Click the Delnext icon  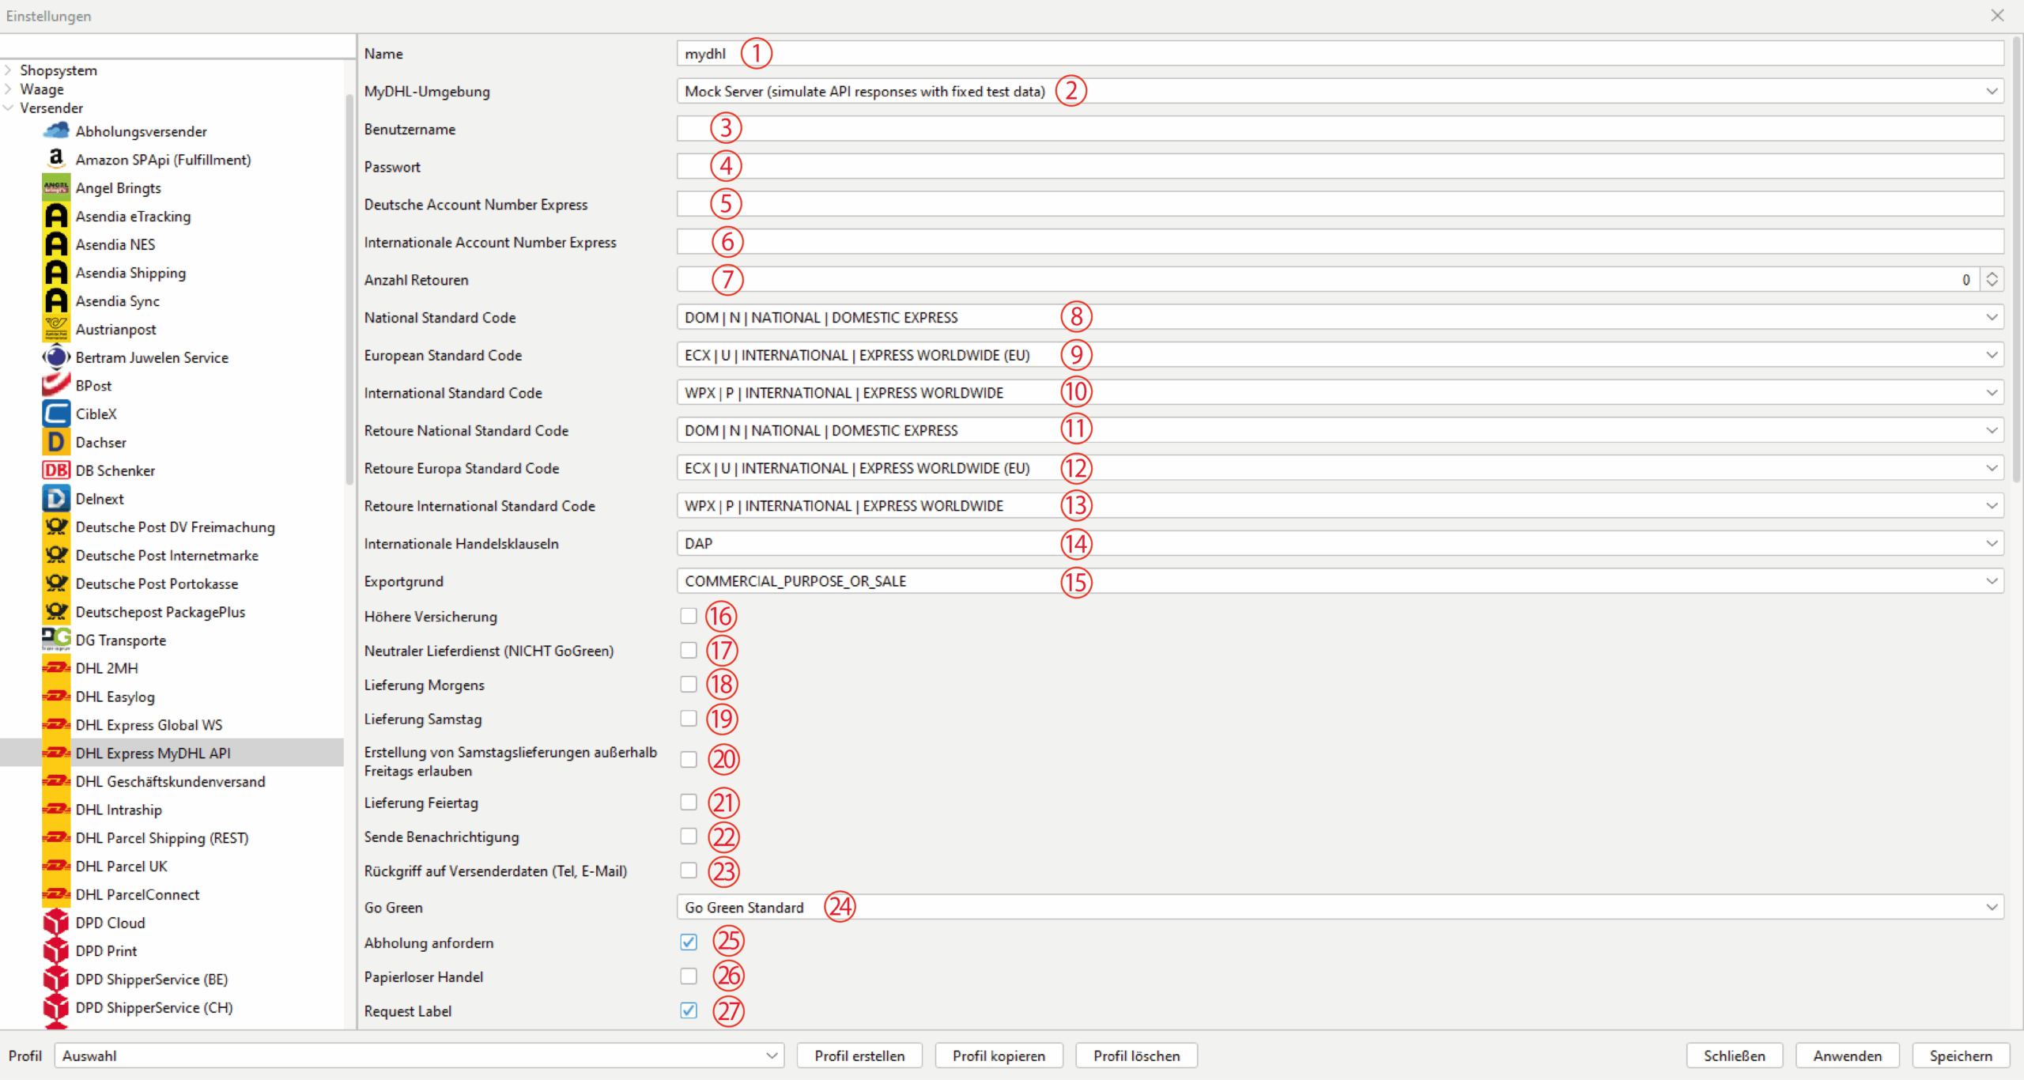pos(56,499)
